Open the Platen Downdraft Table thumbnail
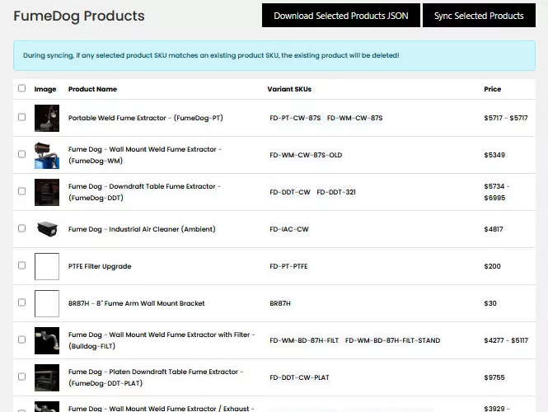The image size is (548, 412). 47,377
